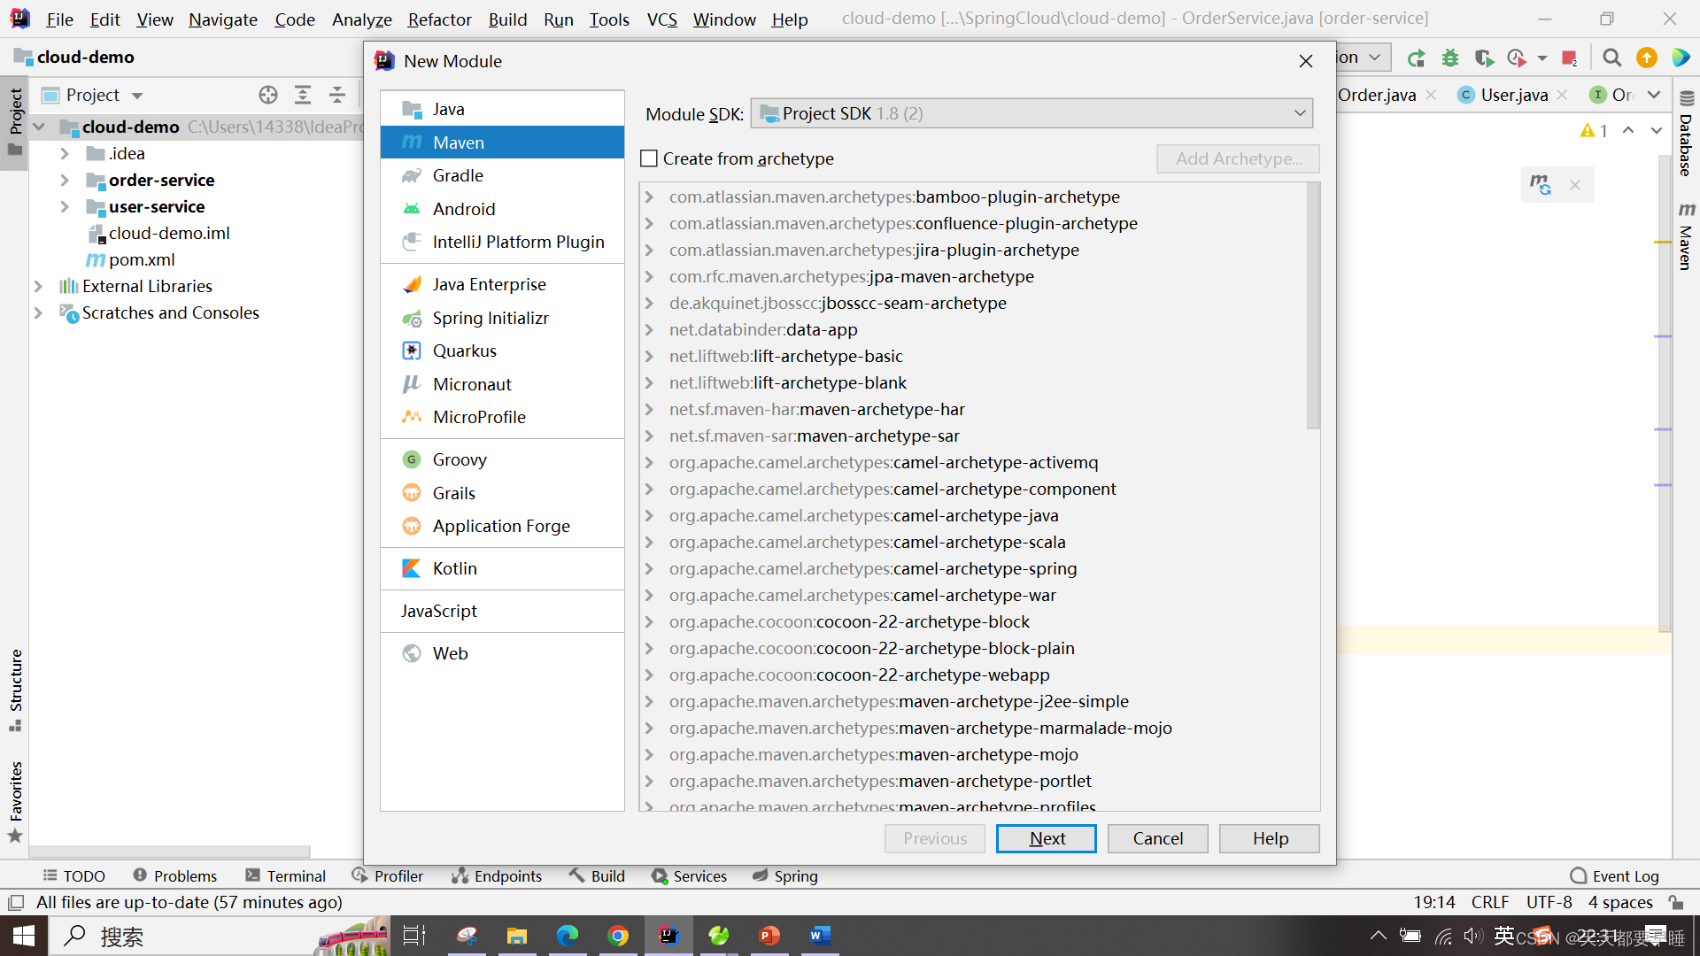Open the Refactor menu
Viewport: 1700px width, 956px height.
(439, 19)
